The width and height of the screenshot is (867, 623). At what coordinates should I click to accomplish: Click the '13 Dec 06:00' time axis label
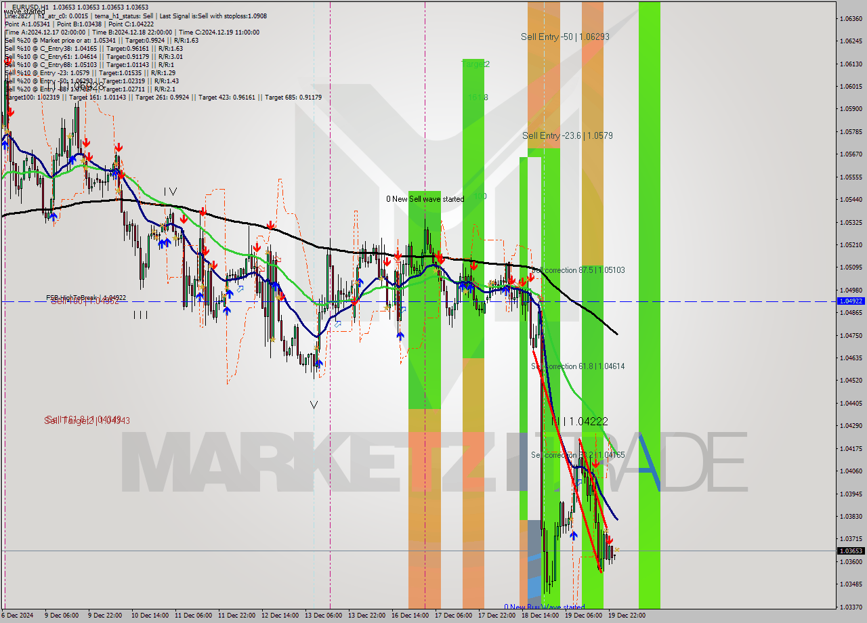coord(323,616)
